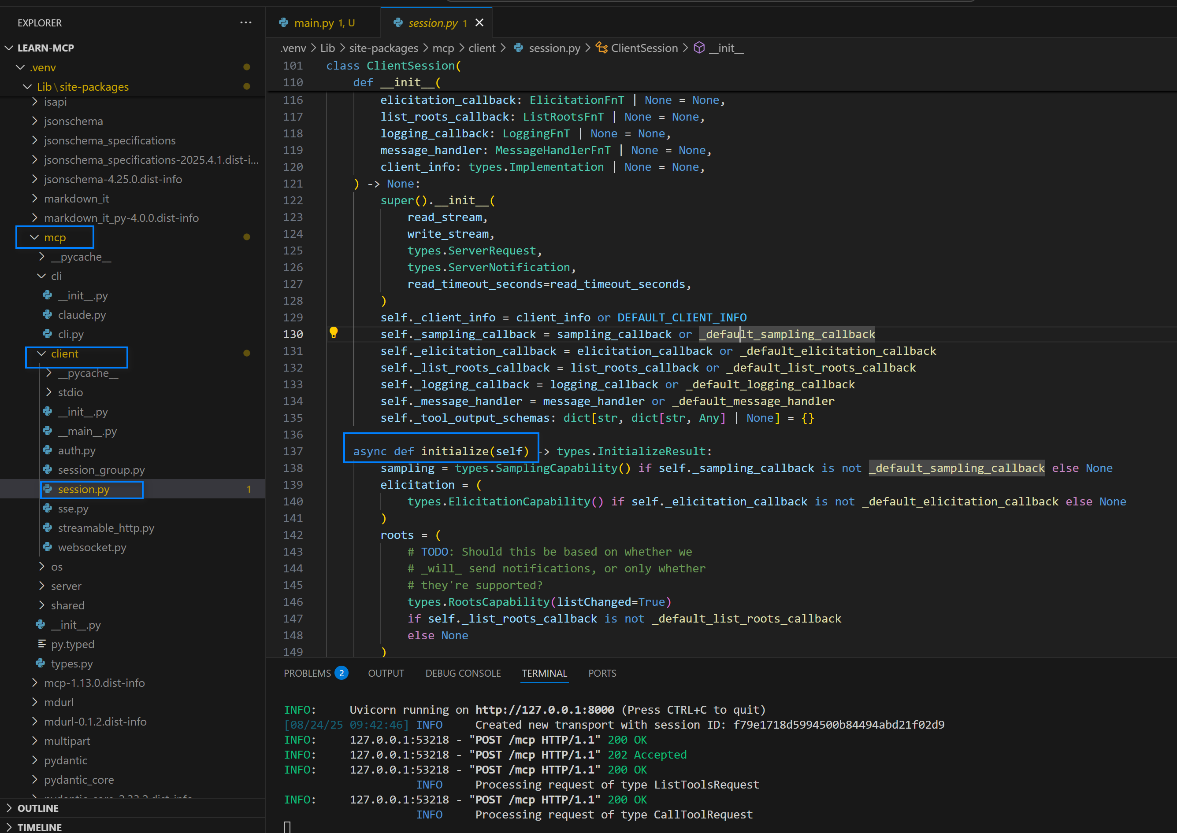The height and width of the screenshot is (833, 1177).
Task: Click the http://127.0.0.1:8000 link in terminal
Action: [545, 709]
